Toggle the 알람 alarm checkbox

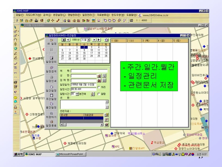[x=99, y=94]
